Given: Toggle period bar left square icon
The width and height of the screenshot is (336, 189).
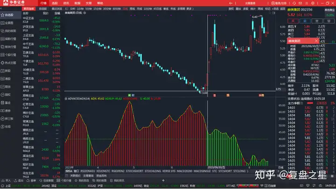Looking at the screenshot, I should (x=66, y=9).
